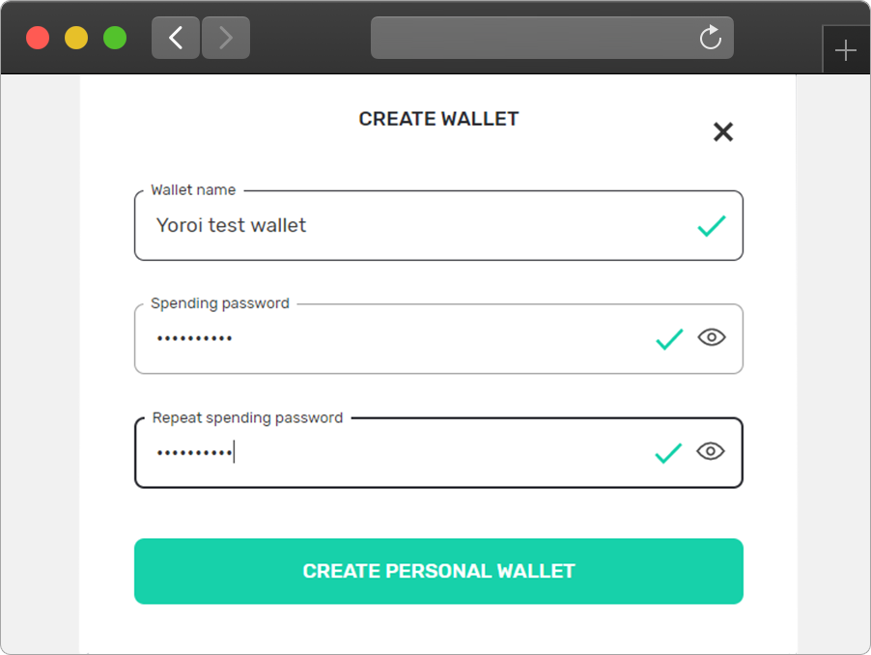Open a new tab with the plus icon
This screenshot has width=871, height=655.
click(845, 50)
